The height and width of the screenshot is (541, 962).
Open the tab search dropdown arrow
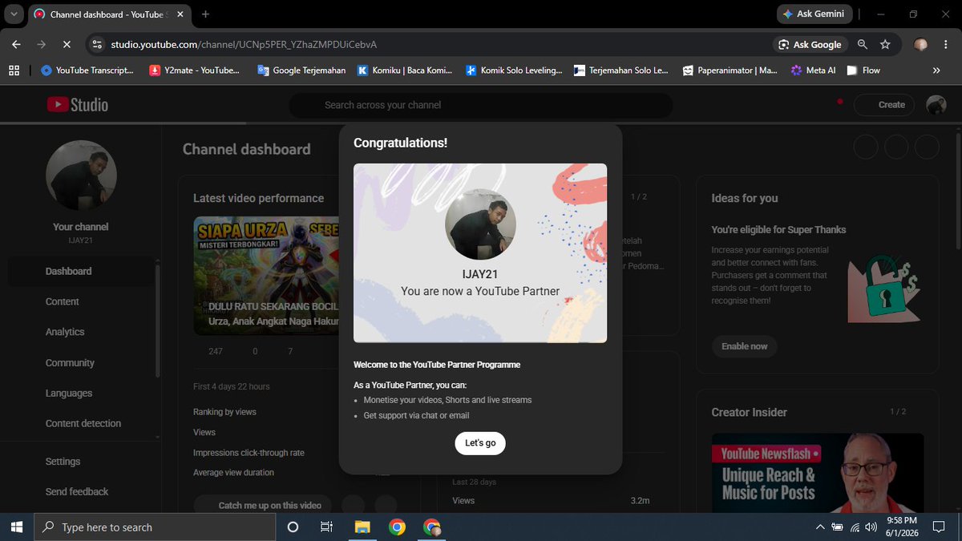14,14
